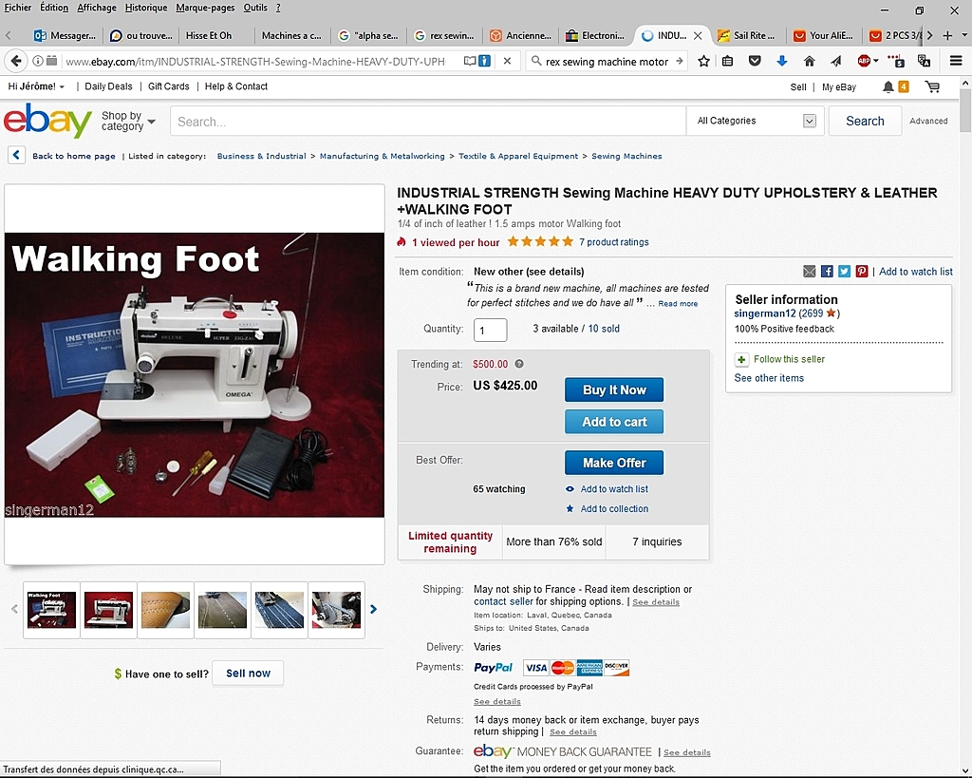Click the main Walking Foot product image
972x778 pixels.
point(194,374)
